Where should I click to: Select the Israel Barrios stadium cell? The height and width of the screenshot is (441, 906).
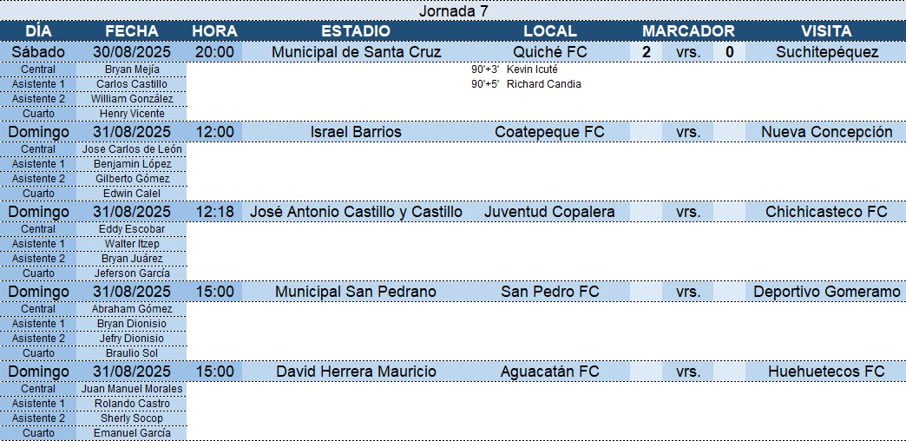[x=356, y=132]
